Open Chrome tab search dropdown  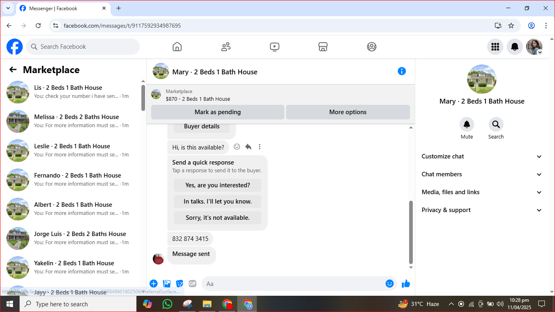8,8
